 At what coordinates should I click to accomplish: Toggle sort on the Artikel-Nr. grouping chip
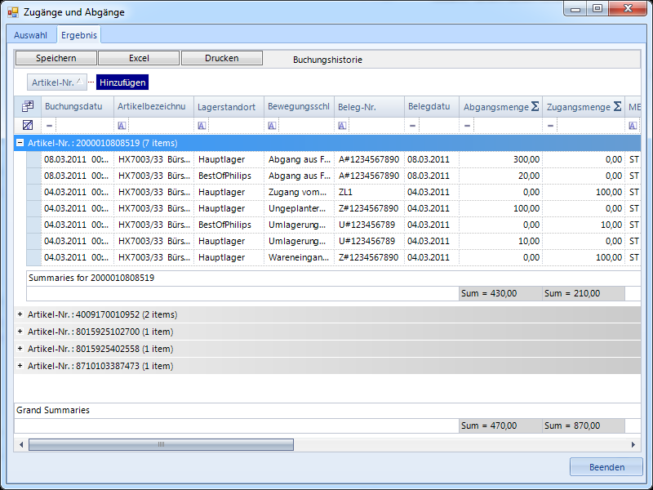point(57,82)
